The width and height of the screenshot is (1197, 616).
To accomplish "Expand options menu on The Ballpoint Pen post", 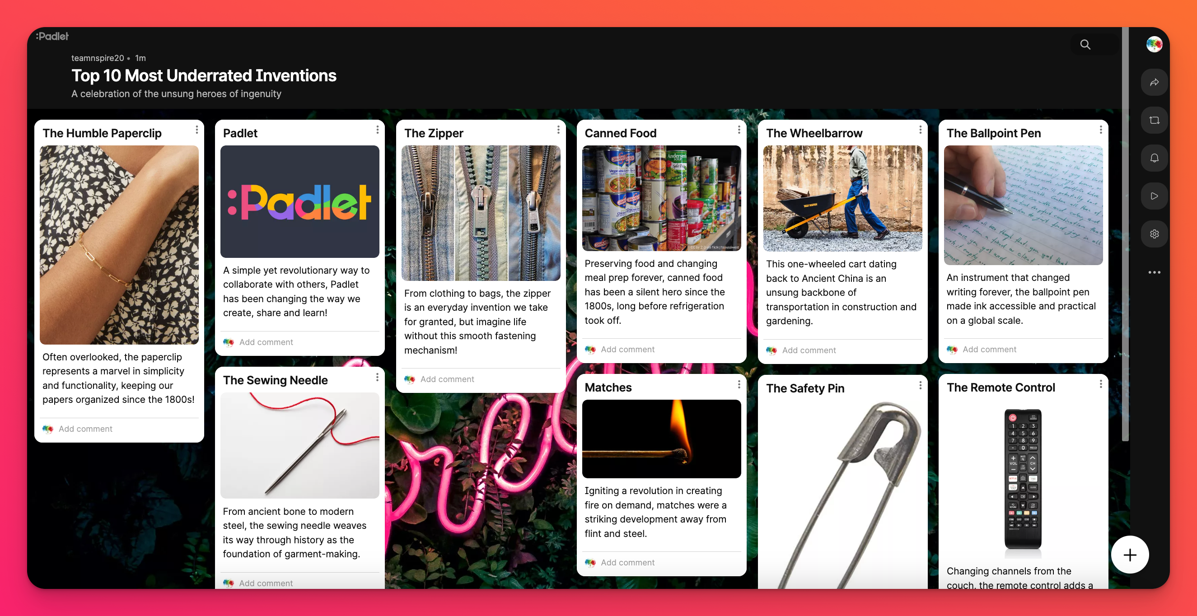I will click(x=1100, y=130).
